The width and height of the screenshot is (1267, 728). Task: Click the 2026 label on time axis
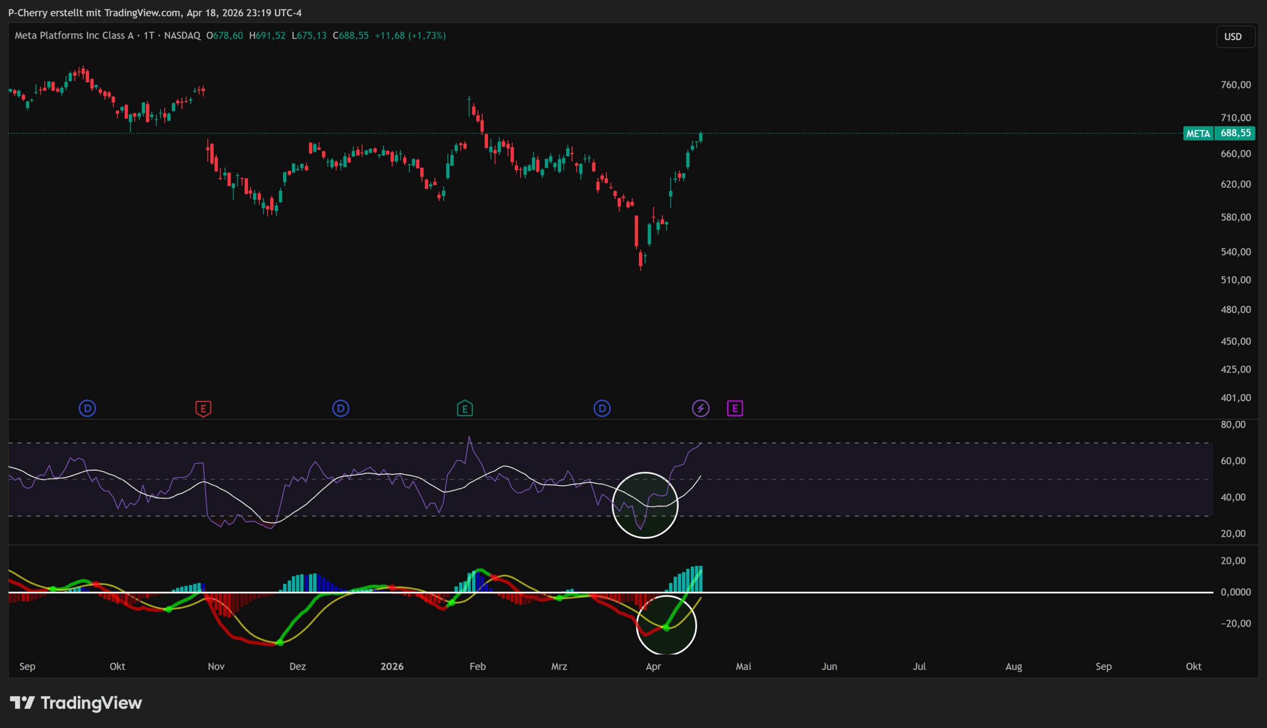391,667
